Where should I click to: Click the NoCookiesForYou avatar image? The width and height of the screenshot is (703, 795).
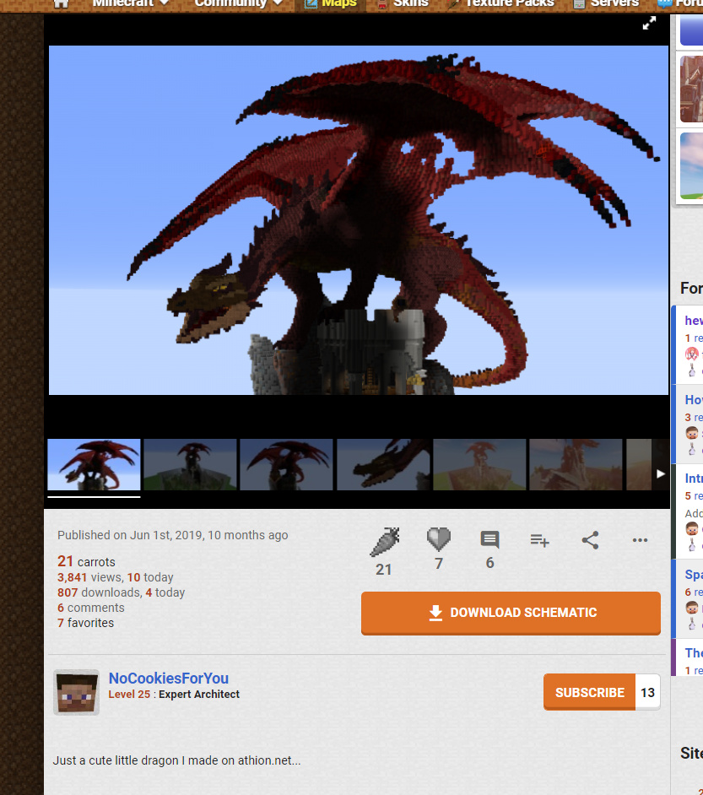click(77, 692)
